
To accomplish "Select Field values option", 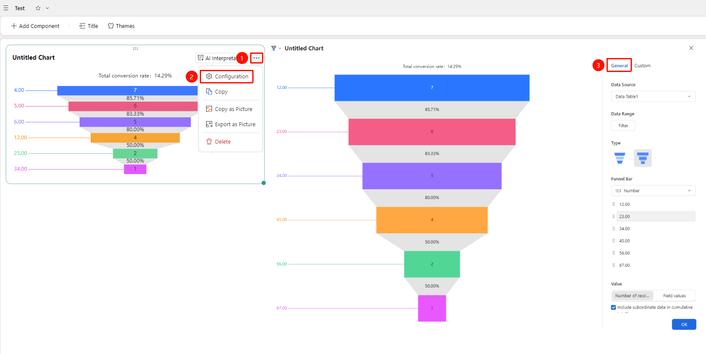I will (x=674, y=296).
